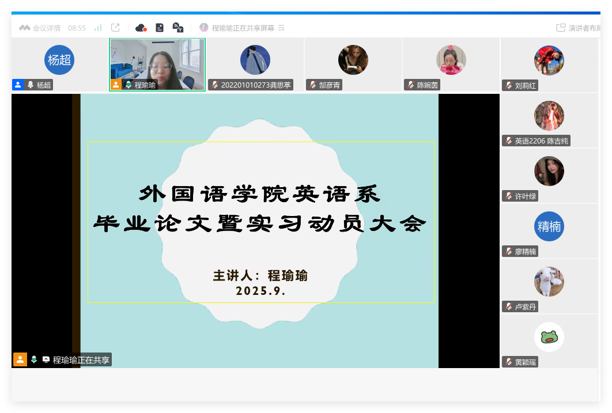612x413 pixels.
Task: Click 陈婉茵's profile avatar
Action: click(x=451, y=60)
